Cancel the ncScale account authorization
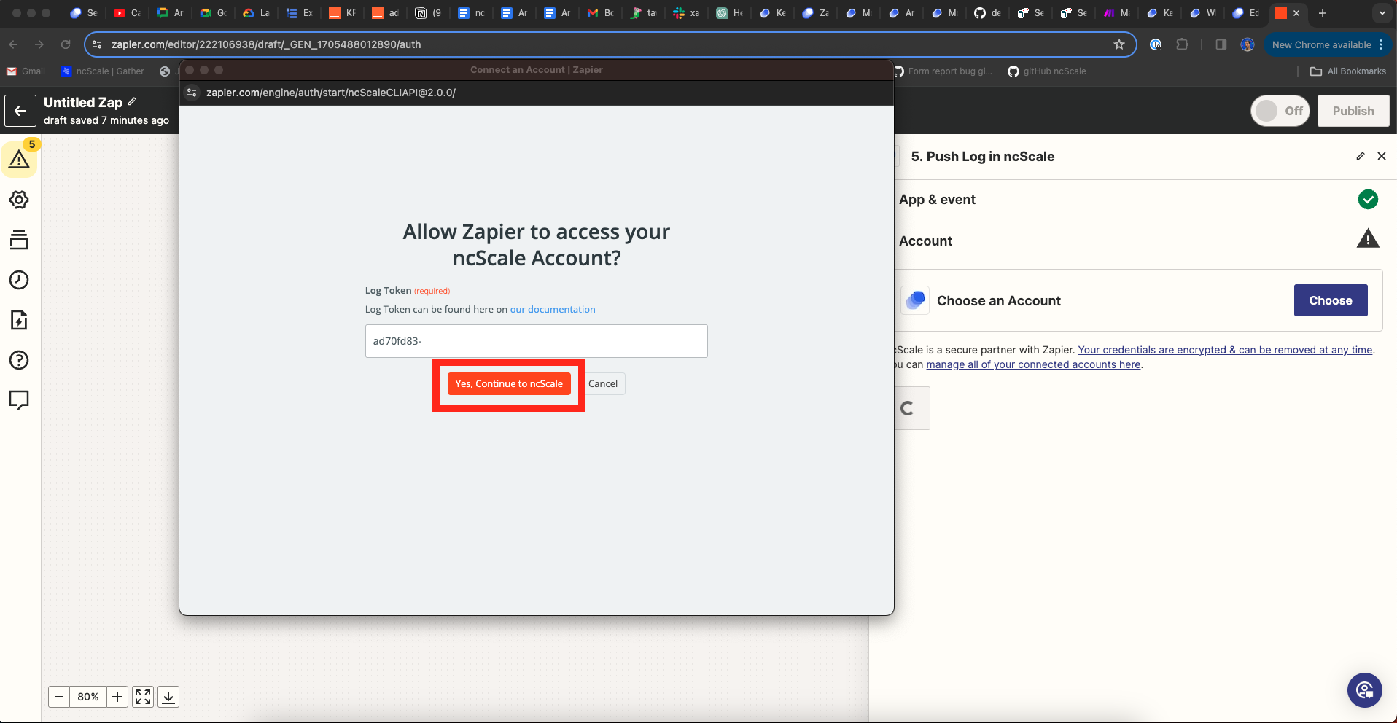This screenshot has width=1397, height=723. point(603,383)
